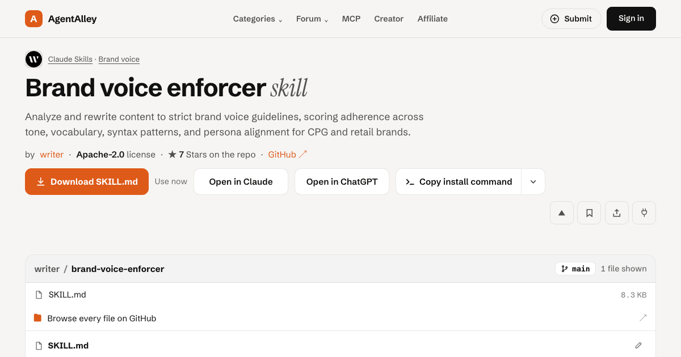
Task: Click arrow icon beside Browse every file
Action: coord(643,318)
